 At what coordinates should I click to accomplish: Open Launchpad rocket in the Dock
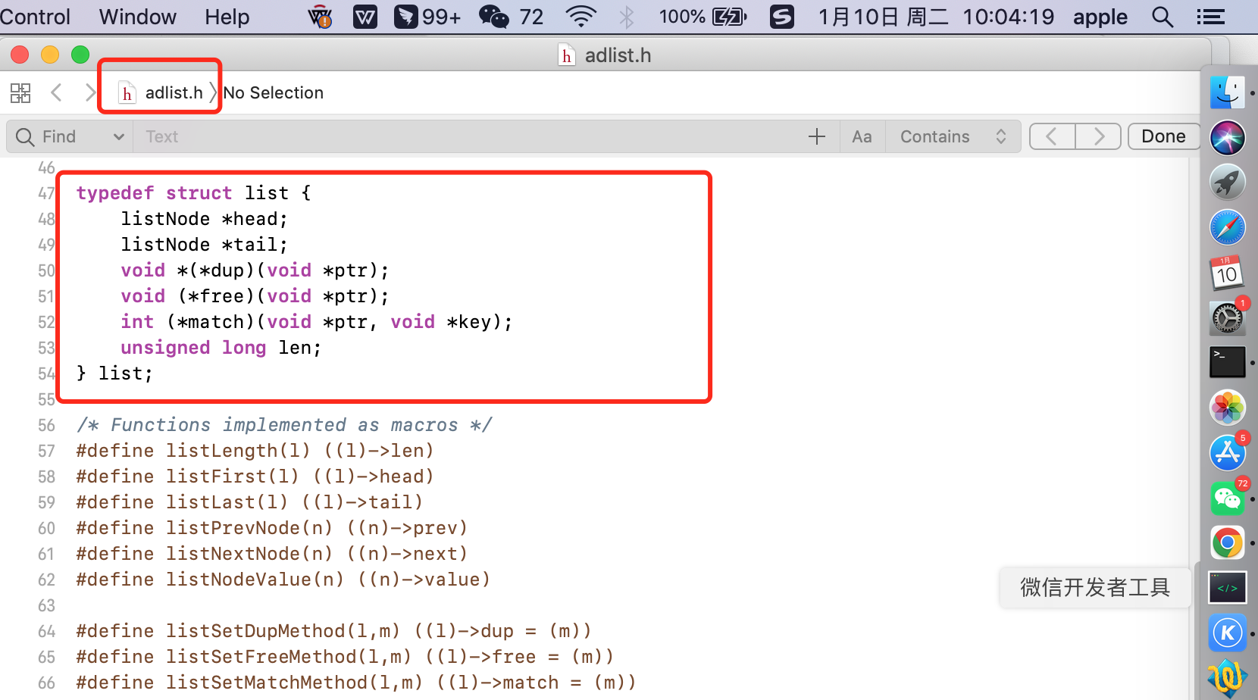[1227, 183]
